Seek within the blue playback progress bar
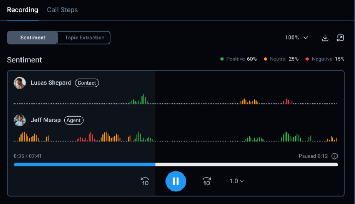The image size is (355, 204). (x=85, y=165)
